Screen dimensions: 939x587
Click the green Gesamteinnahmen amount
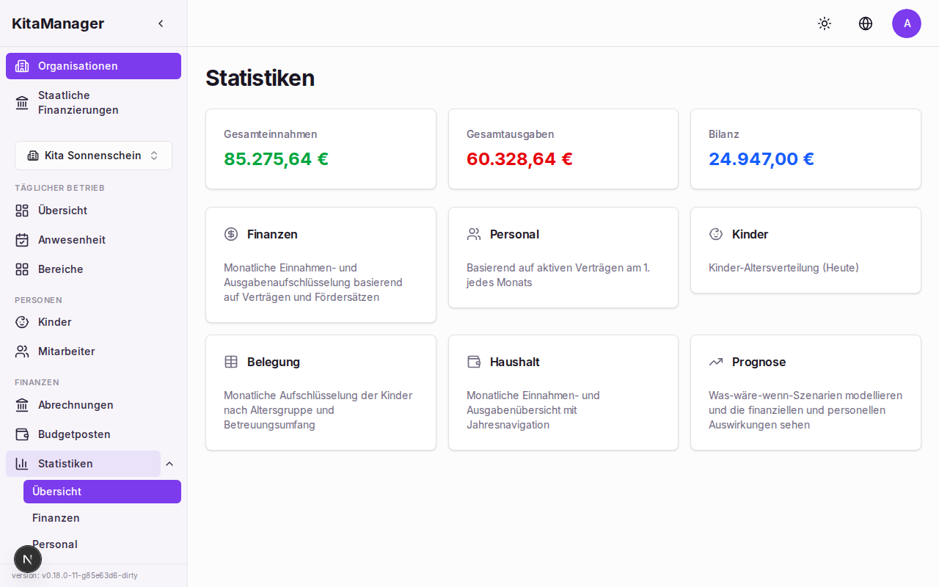[276, 158]
